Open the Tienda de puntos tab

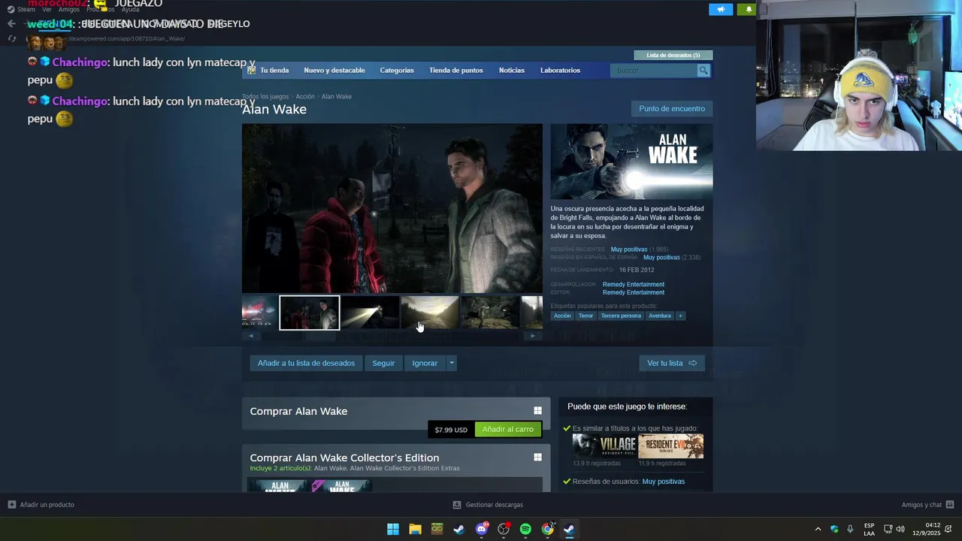click(456, 70)
